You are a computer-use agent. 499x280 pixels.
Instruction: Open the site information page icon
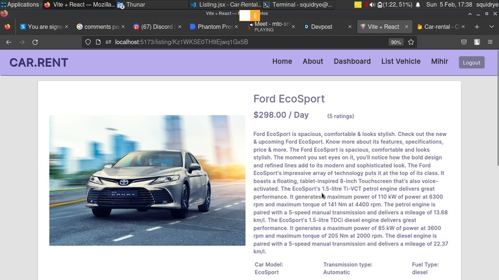98,42
